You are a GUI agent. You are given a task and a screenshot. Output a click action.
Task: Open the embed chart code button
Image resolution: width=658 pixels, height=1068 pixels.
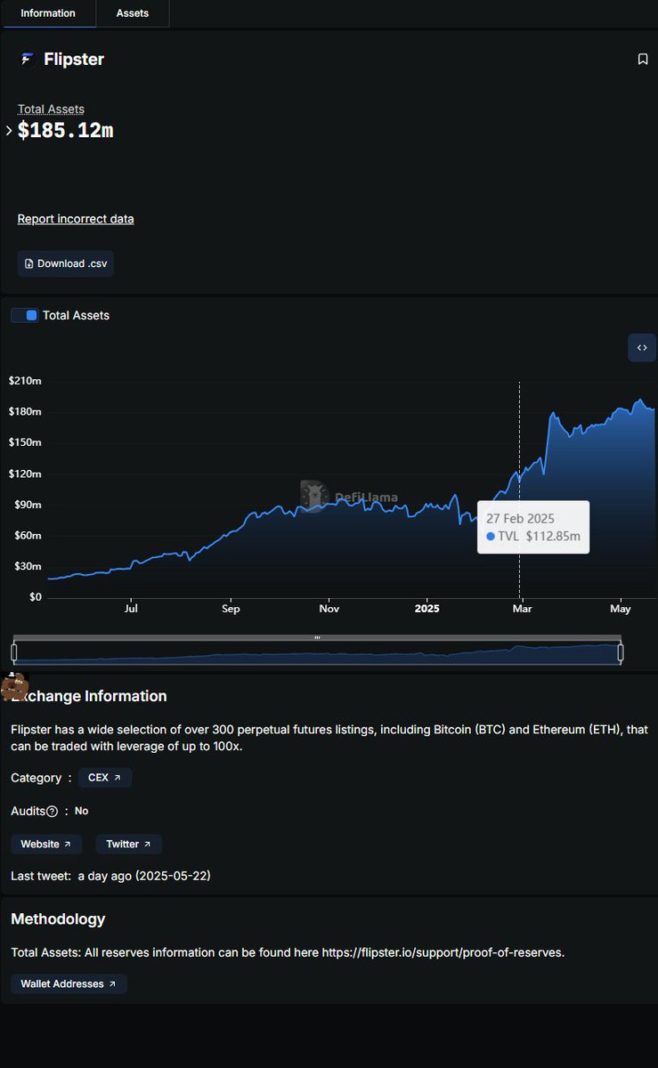(x=642, y=348)
